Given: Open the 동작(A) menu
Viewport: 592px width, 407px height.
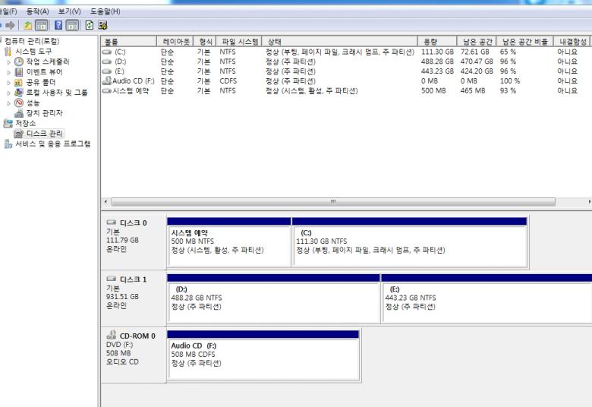Looking at the screenshot, I should (38, 11).
